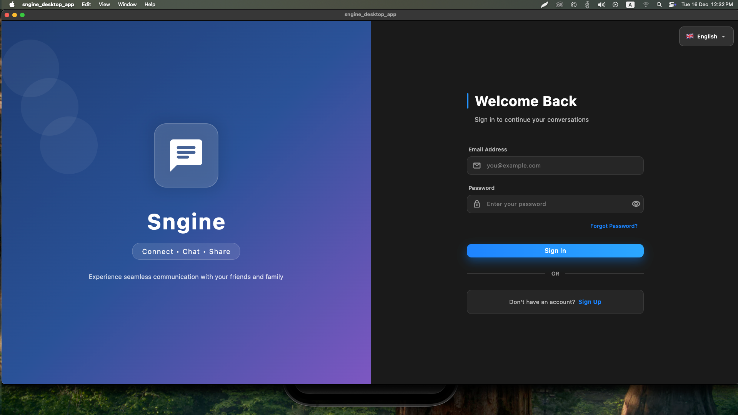
Task: Click the volume icon in the menu bar
Action: pyautogui.click(x=601, y=5)
